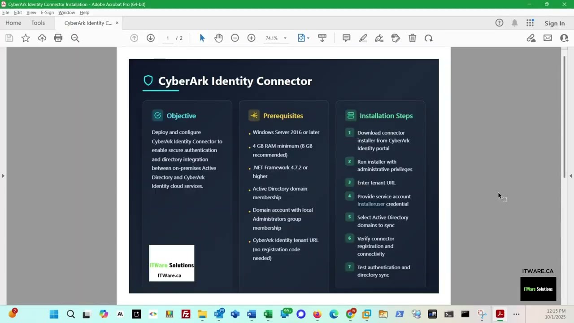
Task: Click the 'CyberArk Identity Connector' title
Action: [235, 81]
